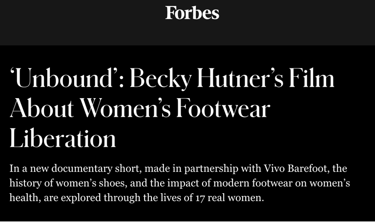
Task: Click 'history of women's shoes' text
Action: [62, 185]
